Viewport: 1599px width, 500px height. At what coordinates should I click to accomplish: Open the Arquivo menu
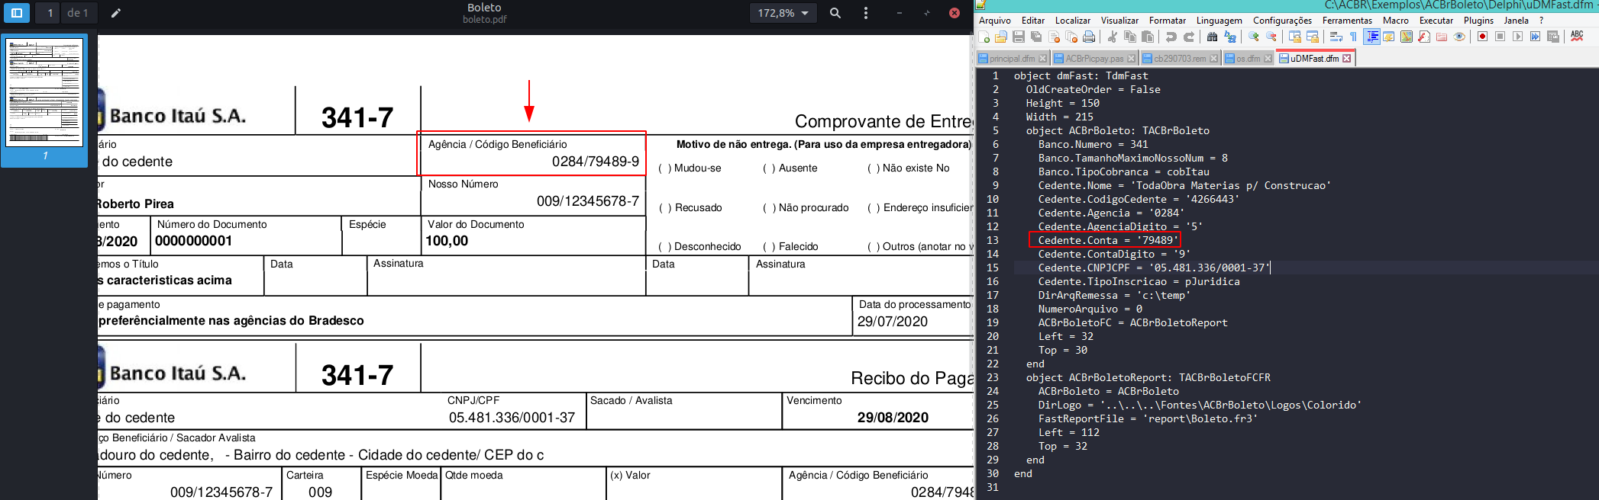click(994, 21)
